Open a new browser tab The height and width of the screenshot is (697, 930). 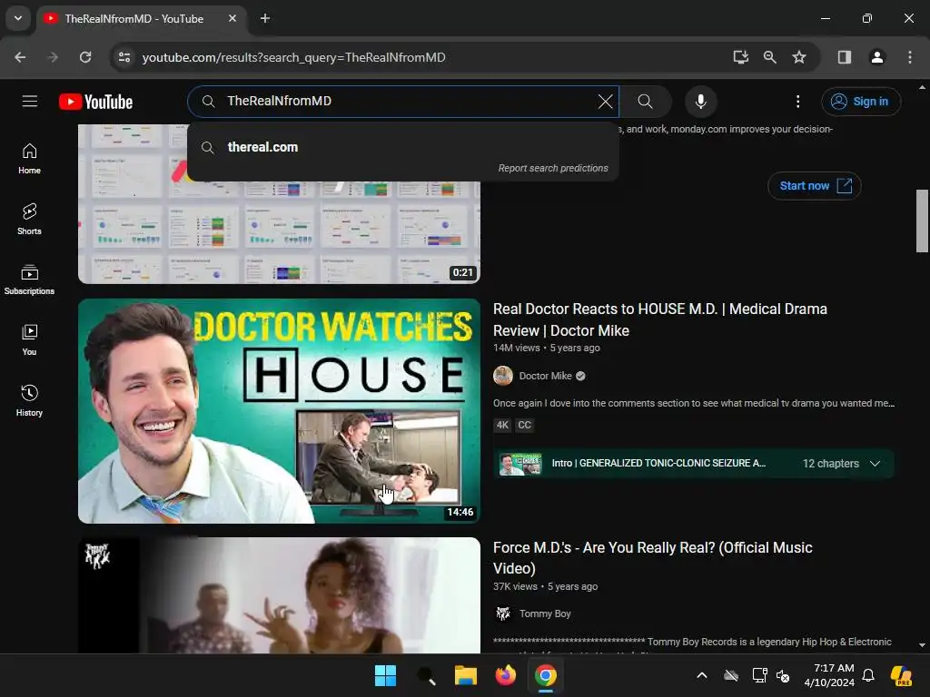(x=265, y=18)
